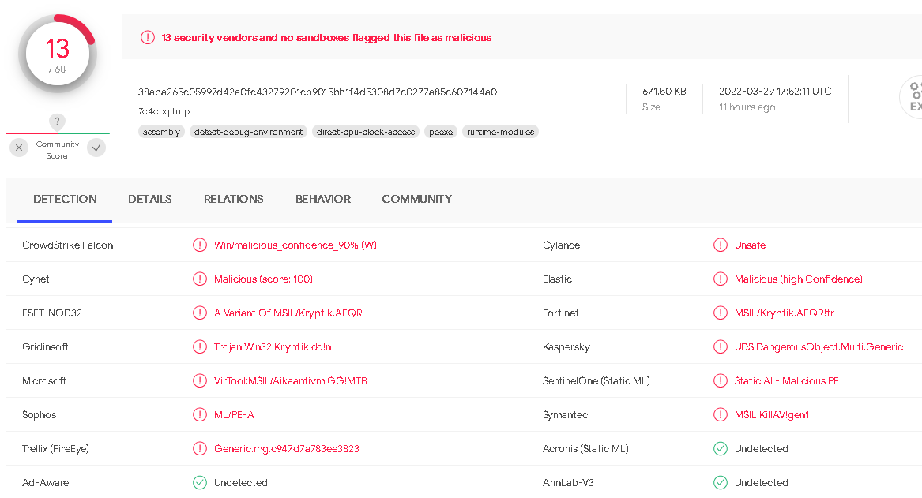This screenshot has height=498, width=922.
Task: Click the green check icon for Ad-Aware Undetected
Action: 200,483
